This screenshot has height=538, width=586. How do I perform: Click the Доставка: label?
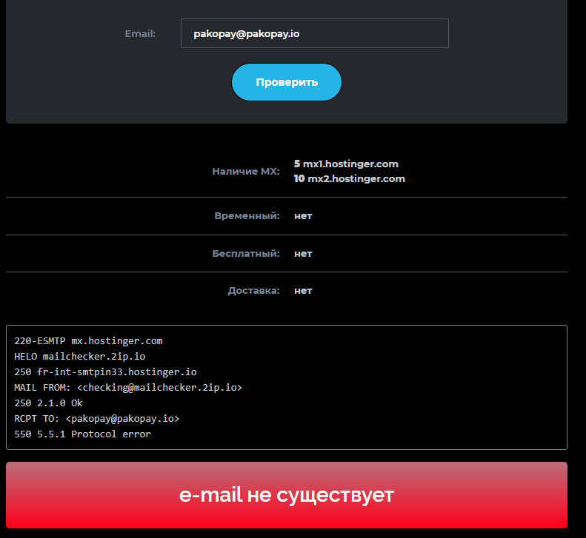tap(254, 291)
